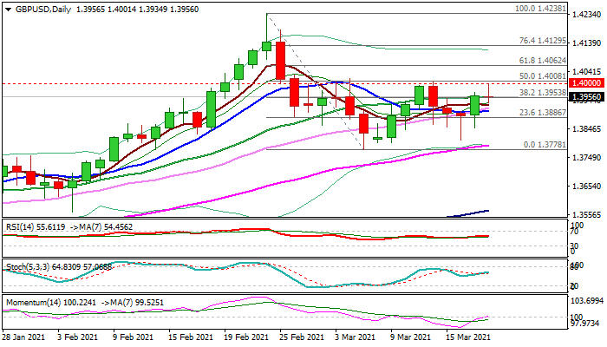Select the 28 Jan 2021 date marker
The width and height of the screenshot is (607, 347).
click(24, 337)
